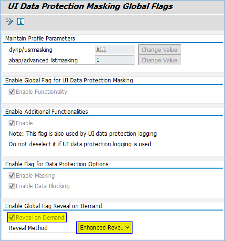Viewport: 225px width, 241px height.
Task: Click the Maintain Profile Parameters group header
Action: click(x=40, y=39)
